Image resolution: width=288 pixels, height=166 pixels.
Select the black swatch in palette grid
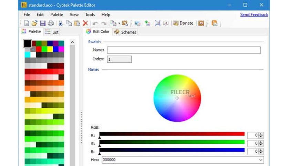(27, 44)
